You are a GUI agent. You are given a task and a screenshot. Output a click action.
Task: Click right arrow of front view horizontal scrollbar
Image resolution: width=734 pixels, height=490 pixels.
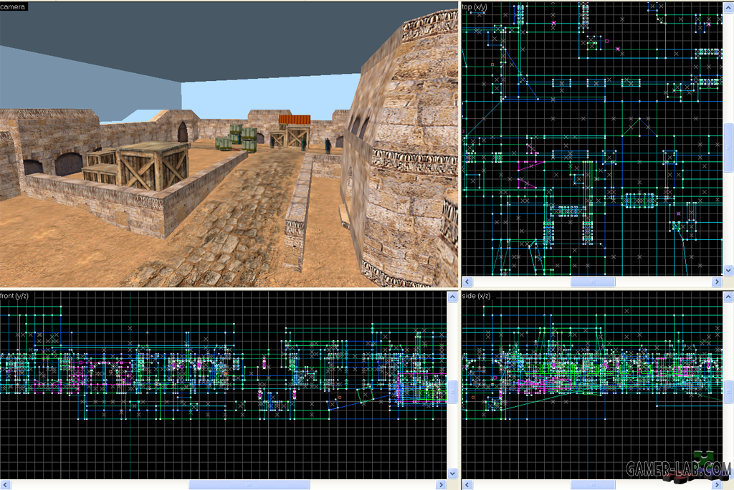tap(441, 485)
